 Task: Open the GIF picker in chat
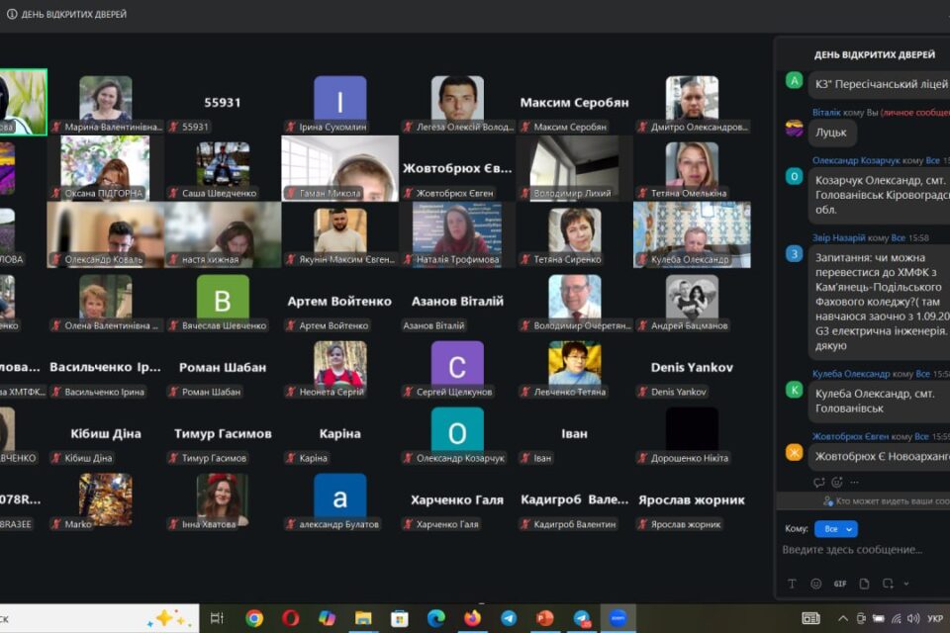click(x=840, y=584)
